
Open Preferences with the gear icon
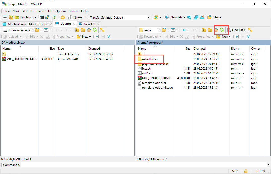(63, 17)
